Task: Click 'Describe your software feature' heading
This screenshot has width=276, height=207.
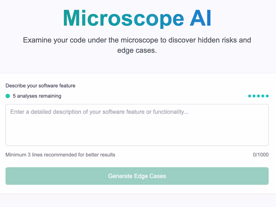Action: (40, 86)
